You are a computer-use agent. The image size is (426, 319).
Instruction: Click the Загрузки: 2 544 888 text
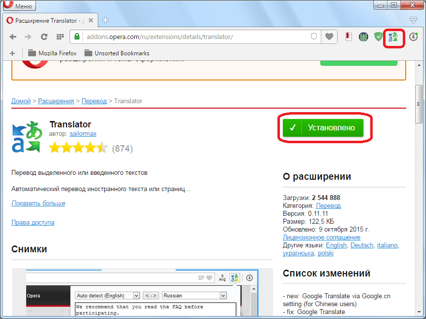pyautogui.click(x=311, y=198)
